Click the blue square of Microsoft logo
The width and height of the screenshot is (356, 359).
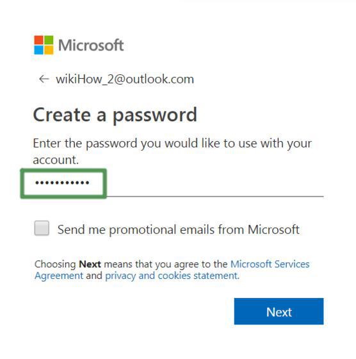click(38, 50)
